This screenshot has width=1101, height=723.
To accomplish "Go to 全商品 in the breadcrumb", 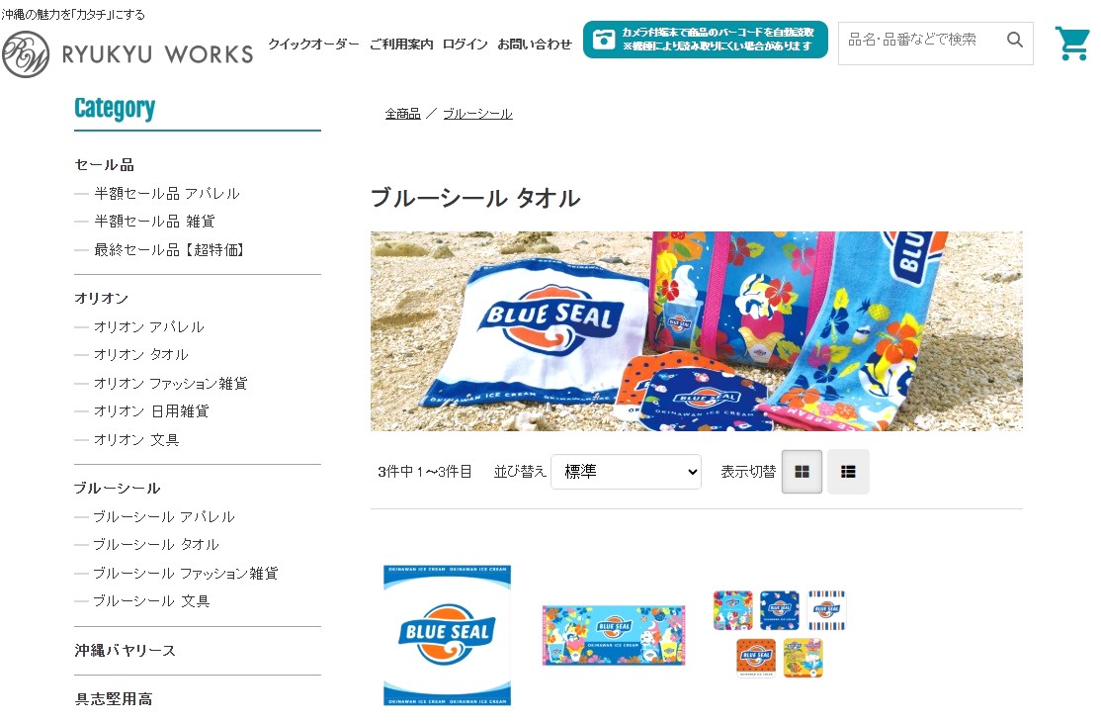I will coord(402,114).
